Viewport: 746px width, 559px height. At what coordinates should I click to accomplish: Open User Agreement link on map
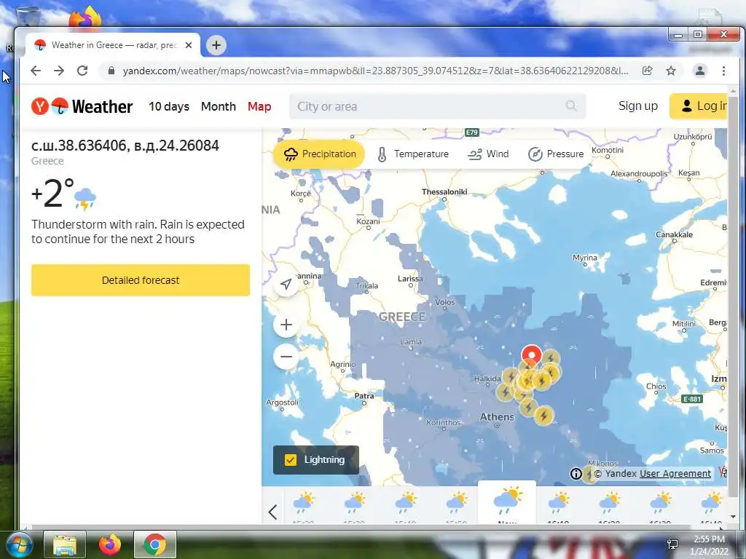675,473
